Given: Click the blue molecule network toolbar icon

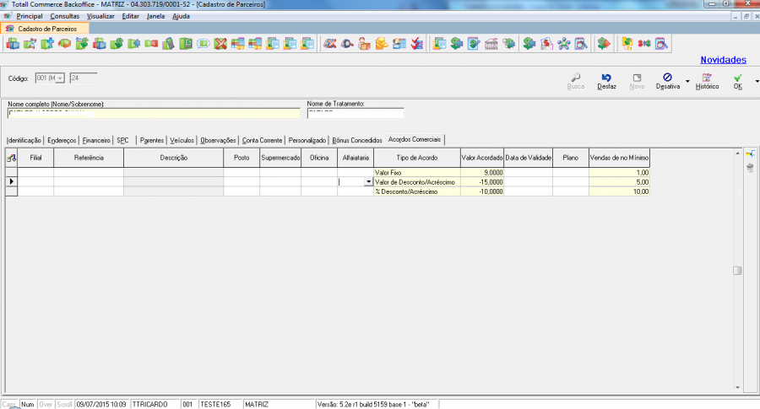Looking at the screenshot, I should coord(564,44).
